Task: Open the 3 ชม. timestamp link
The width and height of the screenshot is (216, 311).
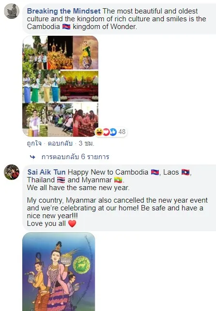Action: click(86, 143)
